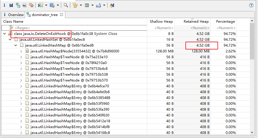Click 8 B shallow heap of DeleteOnExitHook
The image size is (258, 138).
pyautogui.click(x=171, y=34)
